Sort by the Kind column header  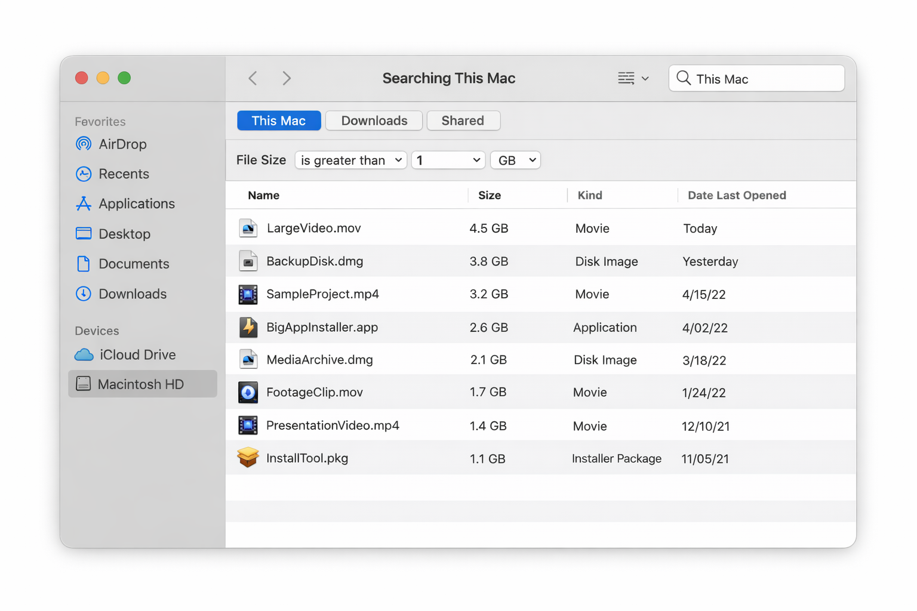point(590,195)
